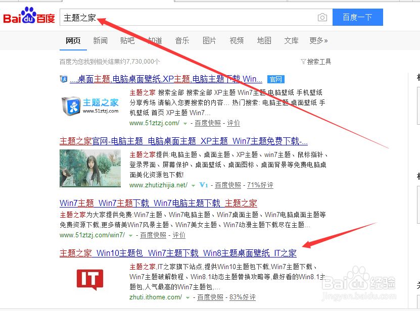The height and width of the screenshot is (311, 420).
Task: Click the 官网 badge
Action: pos(276,79)
